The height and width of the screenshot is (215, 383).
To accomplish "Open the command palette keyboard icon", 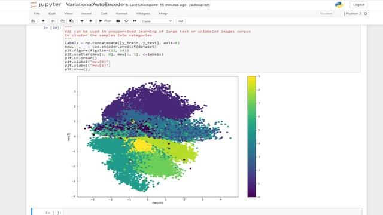I will point(181,21).
